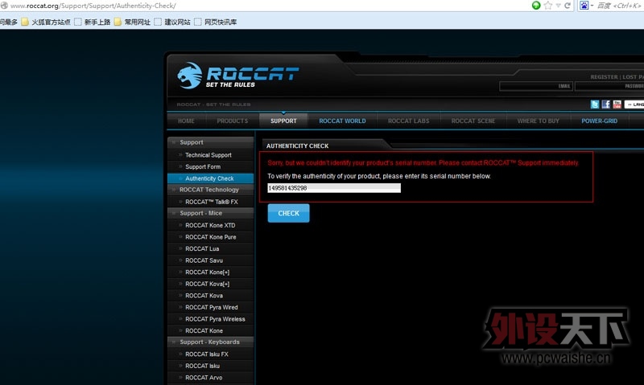Viewport: 644px width, 385px height.
Task: Select Authenticity Check in the sidebar
Action: [x=211, y=178]
